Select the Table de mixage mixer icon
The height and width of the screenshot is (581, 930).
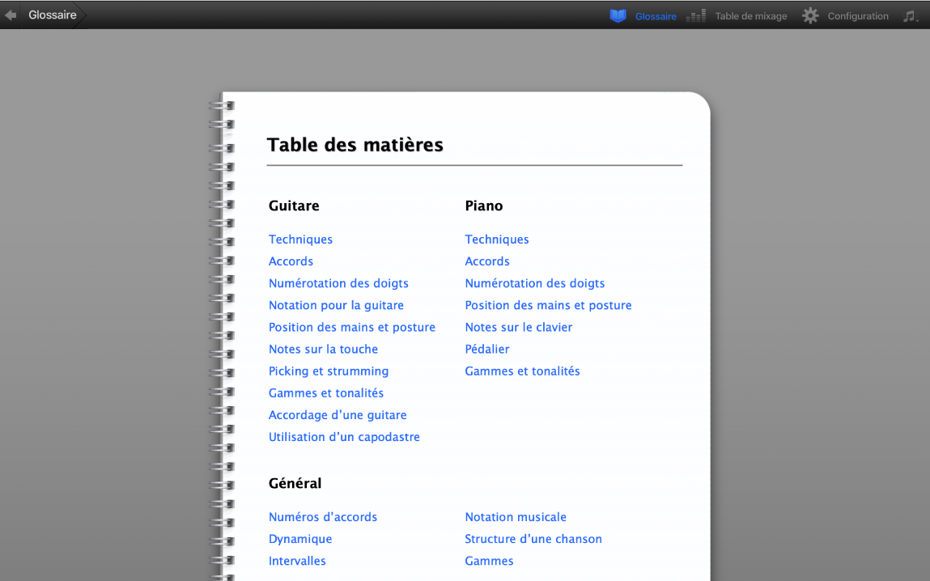[694, 15]
